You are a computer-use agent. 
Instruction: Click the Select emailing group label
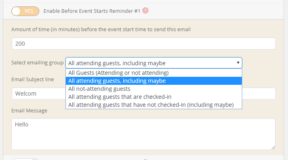coord(37,63)
